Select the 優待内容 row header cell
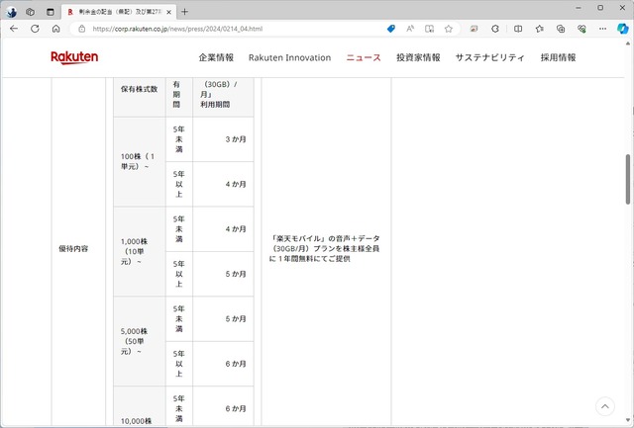The width and height of the screenshot is (634, 428). pos(78,249)
